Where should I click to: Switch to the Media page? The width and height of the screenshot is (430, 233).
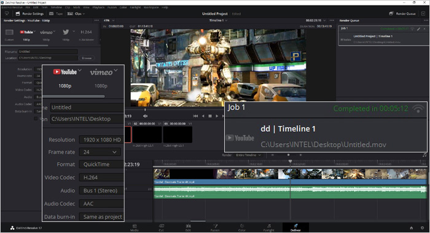pos(135,228)
